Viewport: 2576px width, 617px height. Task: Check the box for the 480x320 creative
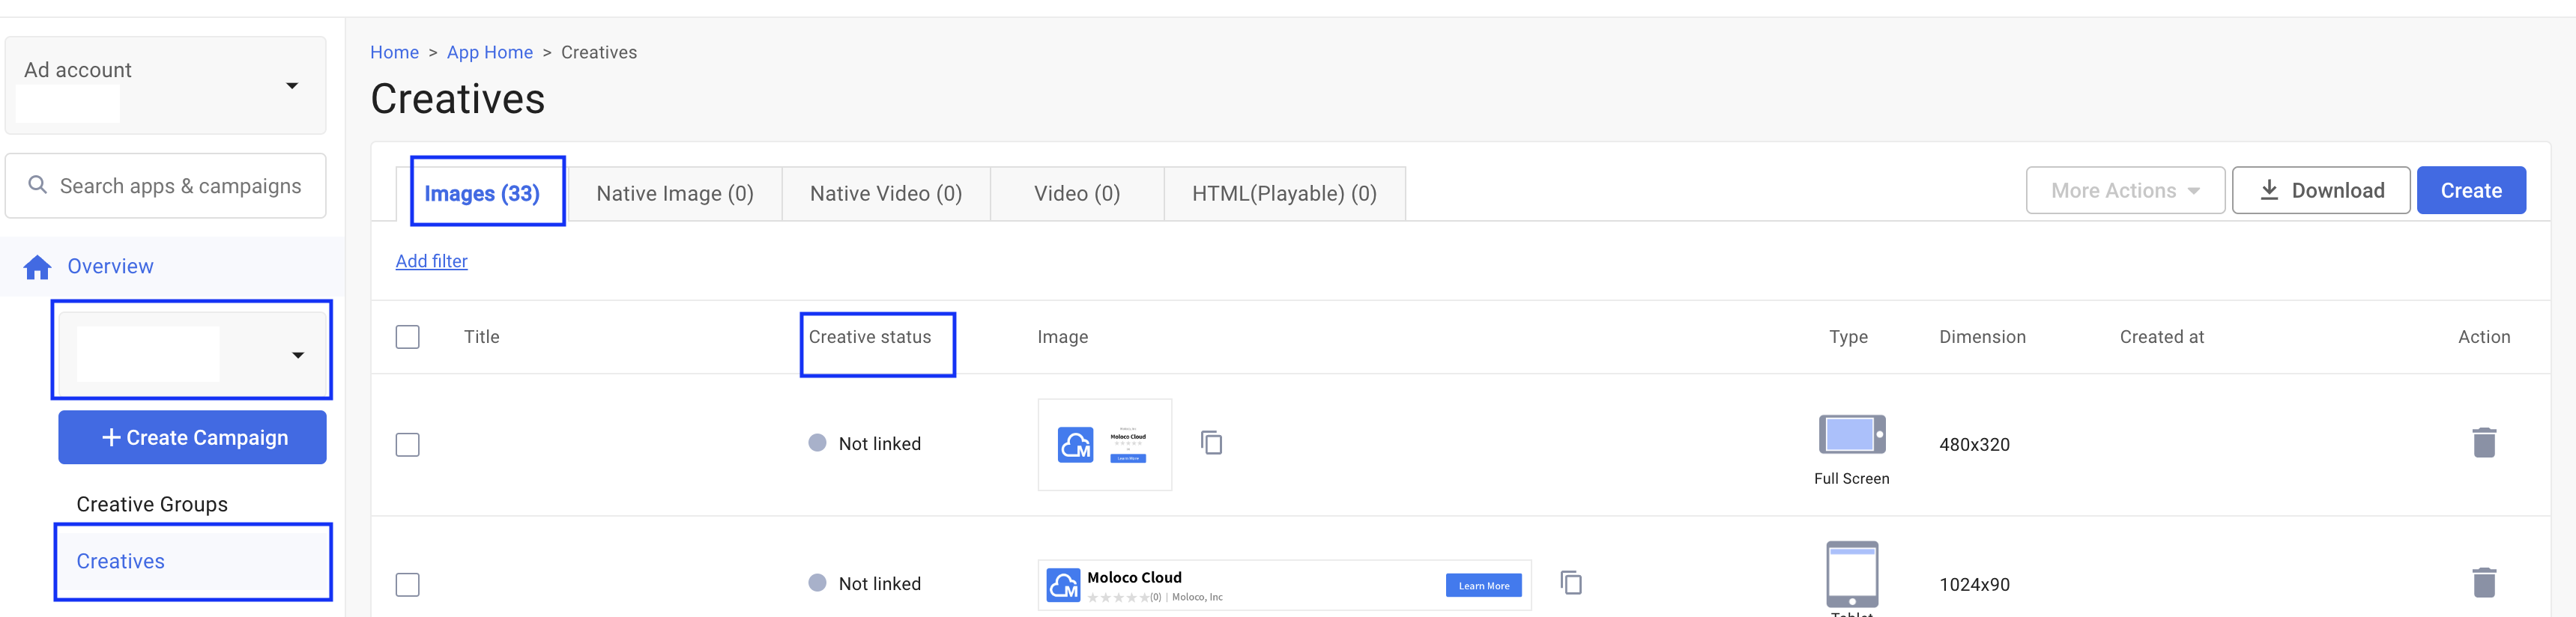click(x=407, y=444)
